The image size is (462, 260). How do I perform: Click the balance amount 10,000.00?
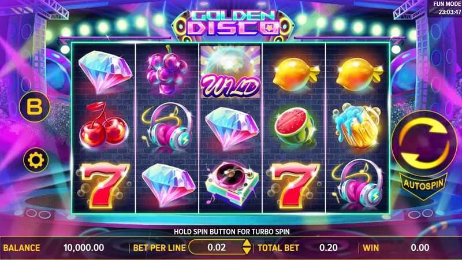(x=84, y=248)
